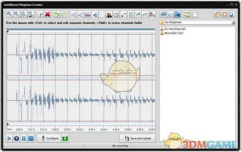The image size is (241, 152).
Task: Click the red marker triangle below the waveform
Action: (x=8, y=124)
